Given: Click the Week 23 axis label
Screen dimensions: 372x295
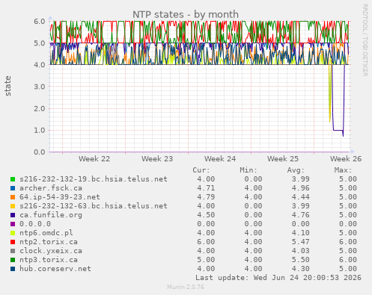Looking at the screenshot, I should pos(157,159).
